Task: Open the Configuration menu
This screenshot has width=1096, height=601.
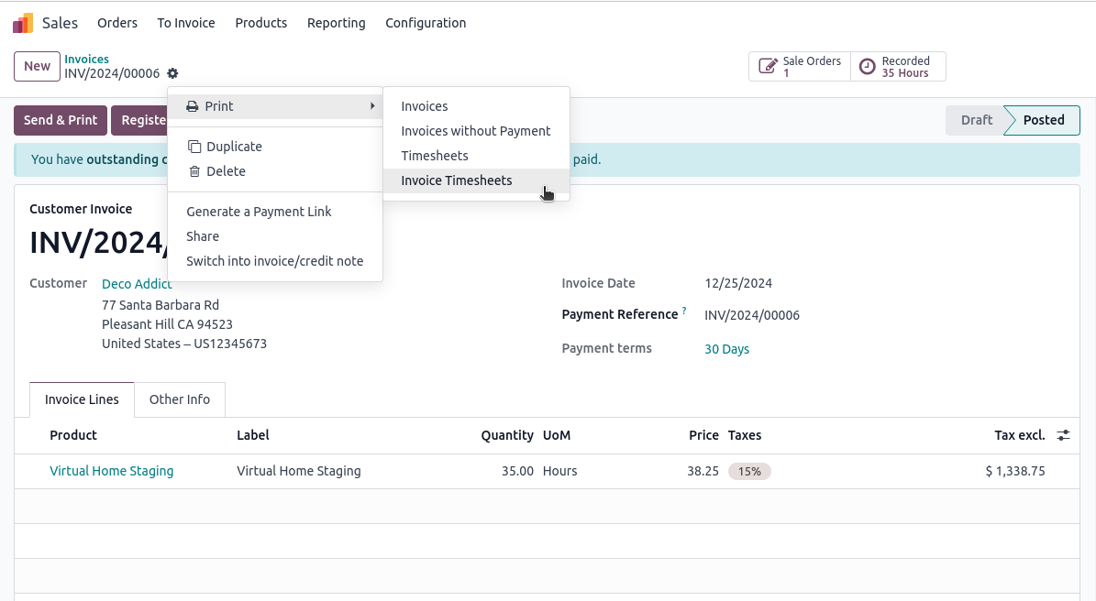Action: [x=426, y=23]
